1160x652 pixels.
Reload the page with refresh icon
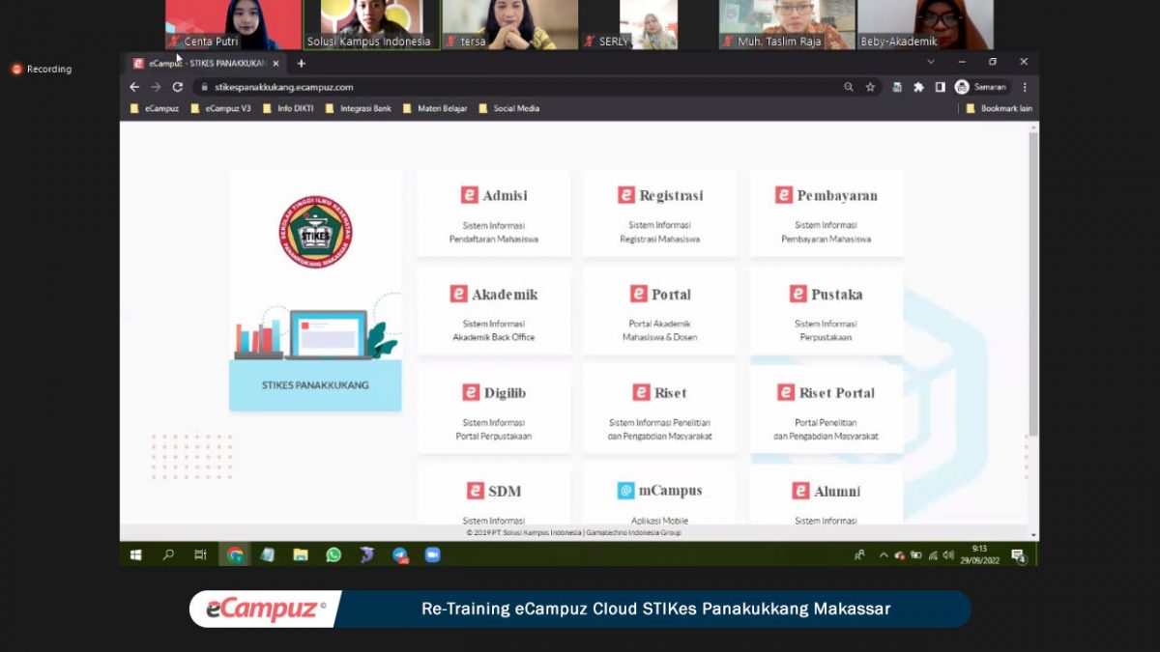point(178,87)
